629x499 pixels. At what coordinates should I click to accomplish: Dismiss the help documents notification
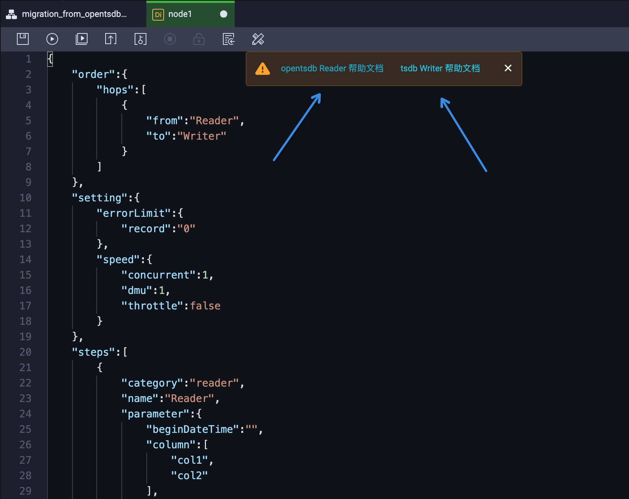click(508, 68)
